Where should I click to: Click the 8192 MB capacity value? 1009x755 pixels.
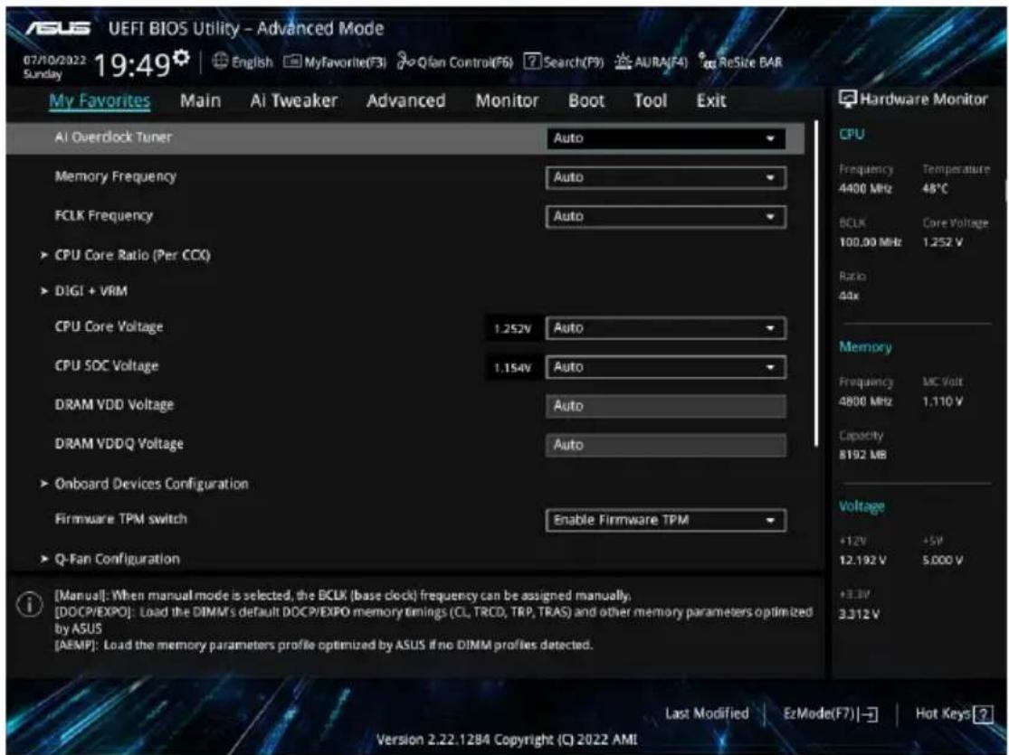click(862, 455)
